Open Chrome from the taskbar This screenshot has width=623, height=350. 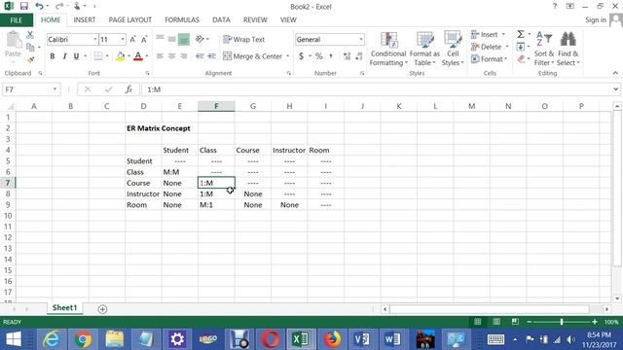83,339
